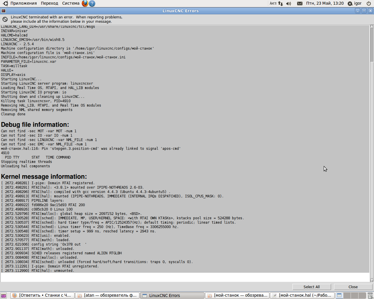Switch to мой-станок.hal editor taskbar window
The image size is (374, 299).
[302, 295]
